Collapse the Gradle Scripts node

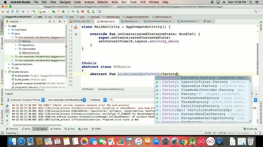(x=6, y=72)
